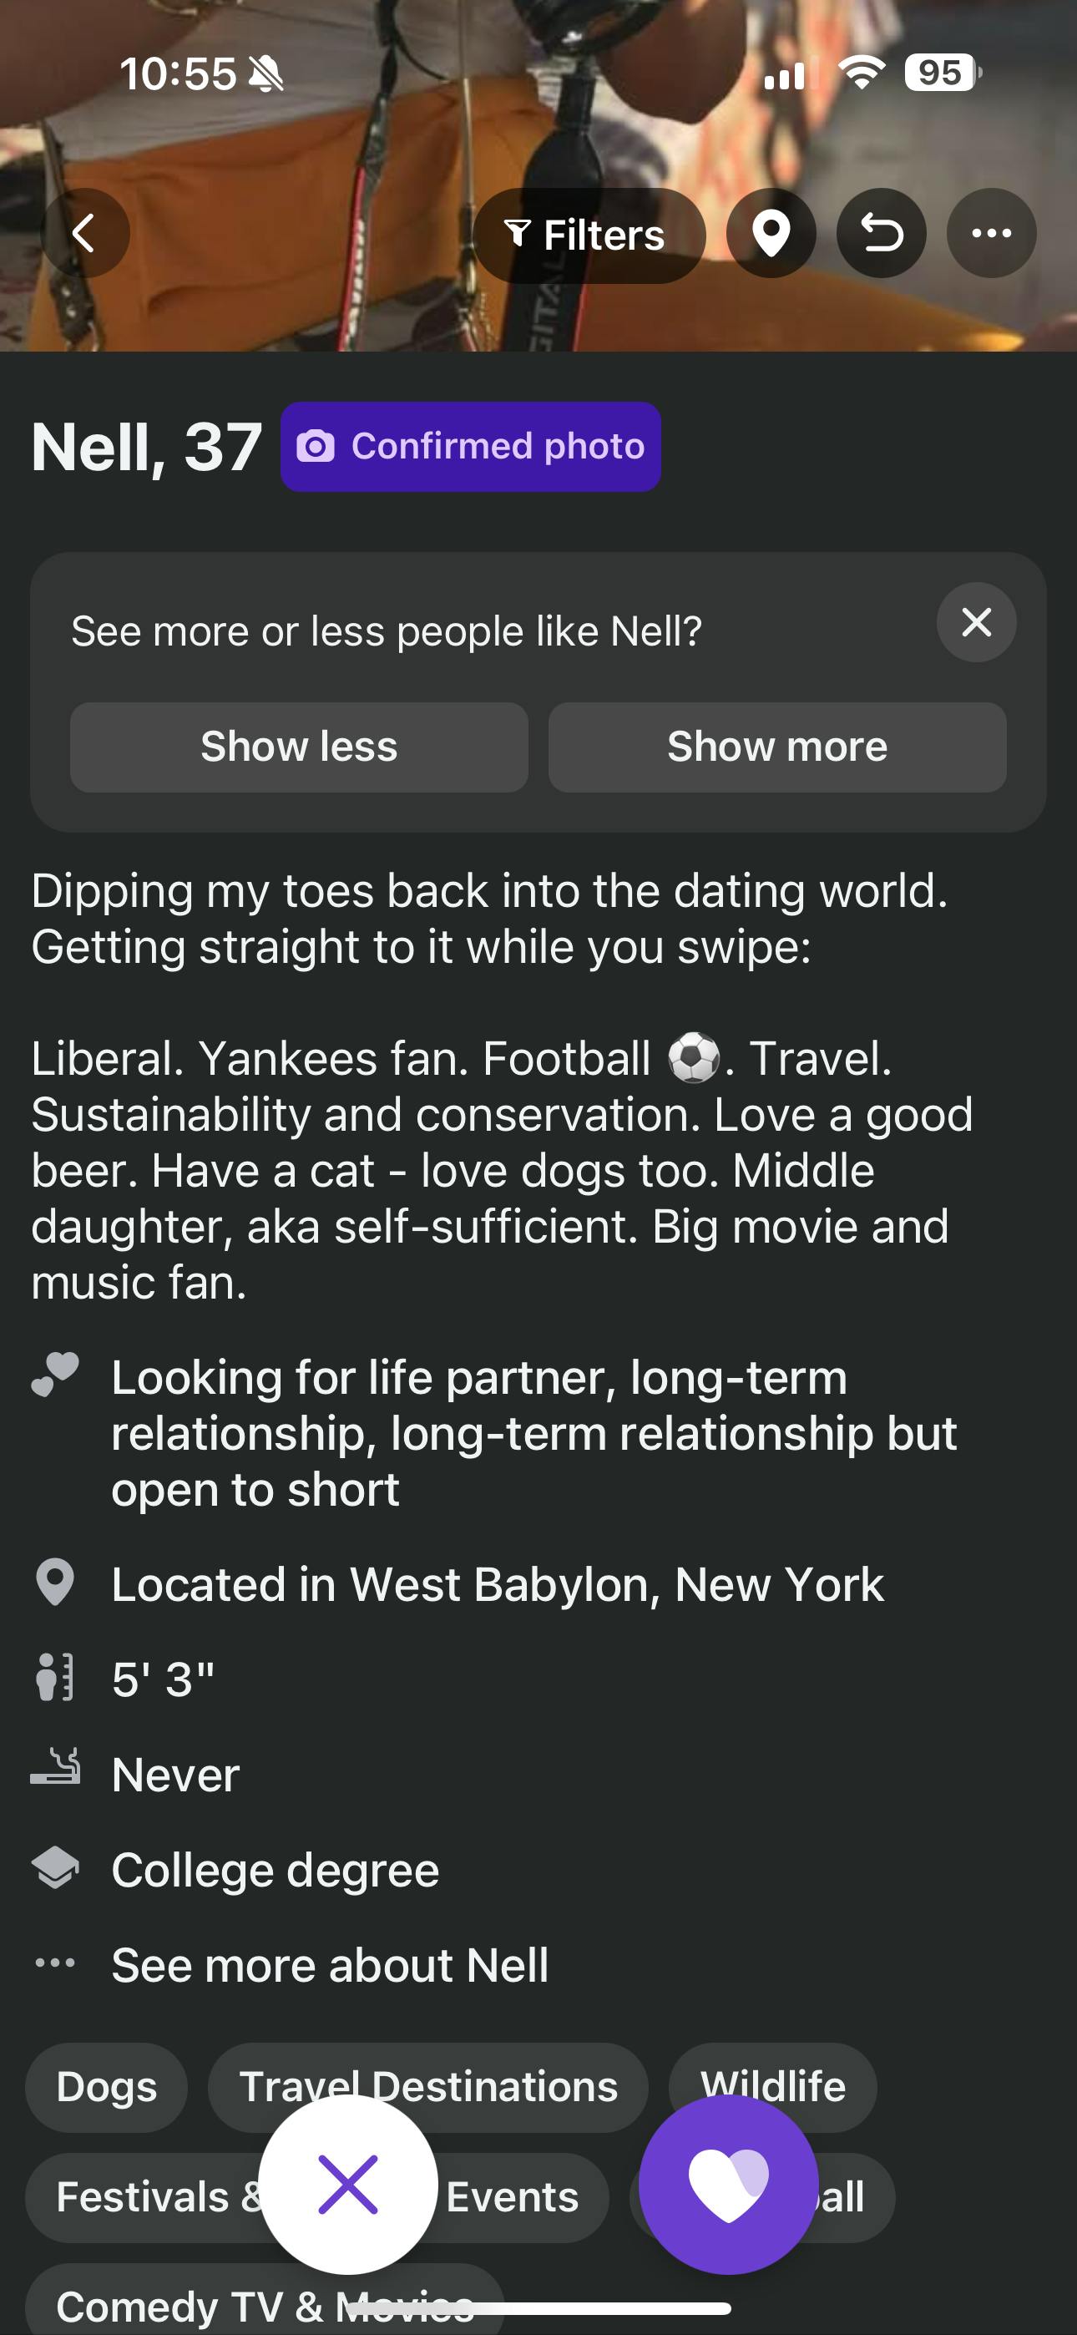Tap the purple heart like button
Image resolution: width=1077 pixels, height=2335 pixels.
point(728,2185)
